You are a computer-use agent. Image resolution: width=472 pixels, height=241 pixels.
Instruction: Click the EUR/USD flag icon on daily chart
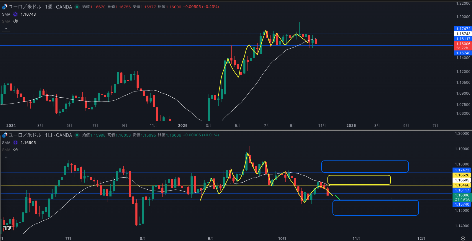(x=5, y=135)
